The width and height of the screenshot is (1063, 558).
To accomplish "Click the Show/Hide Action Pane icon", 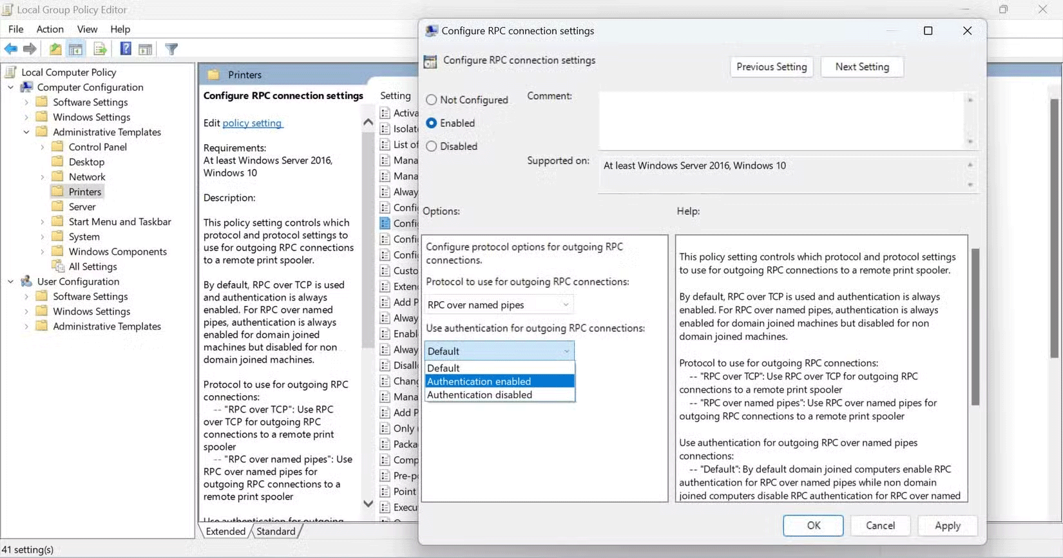I will click(146, 49).
